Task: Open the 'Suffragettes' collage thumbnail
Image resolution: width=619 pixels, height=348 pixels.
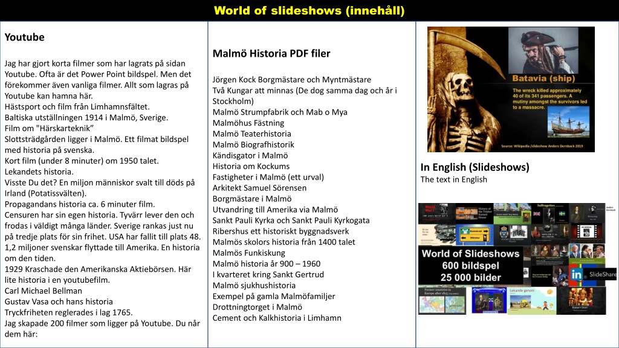Action: pos(550,213)
